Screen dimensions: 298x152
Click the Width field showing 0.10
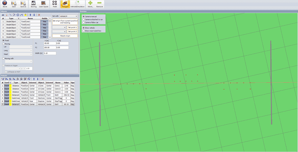50,53
